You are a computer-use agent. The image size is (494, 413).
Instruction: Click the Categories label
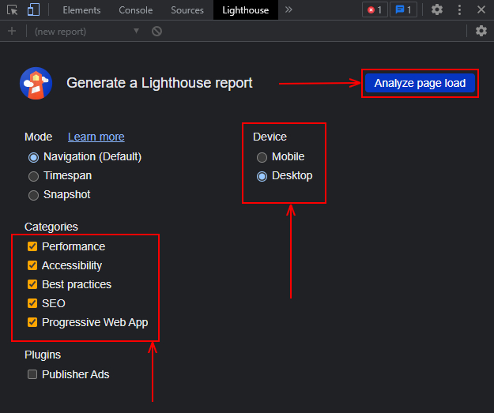click(x=51, y=227)
